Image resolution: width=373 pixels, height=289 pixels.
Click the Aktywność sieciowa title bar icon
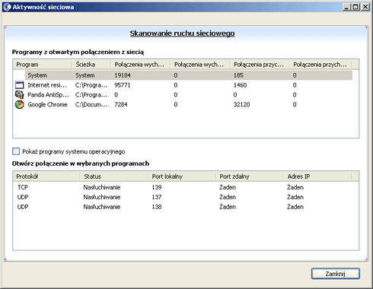(x=7, y=7)
